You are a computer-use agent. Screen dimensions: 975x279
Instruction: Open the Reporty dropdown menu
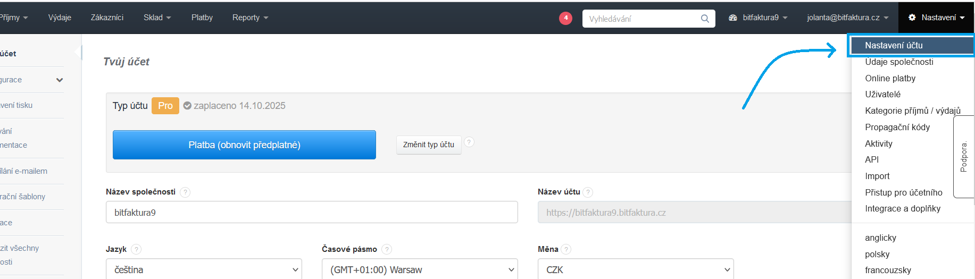click(250, 18)
